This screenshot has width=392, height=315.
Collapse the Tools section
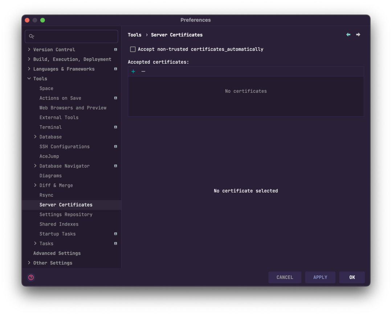point(29,78)
